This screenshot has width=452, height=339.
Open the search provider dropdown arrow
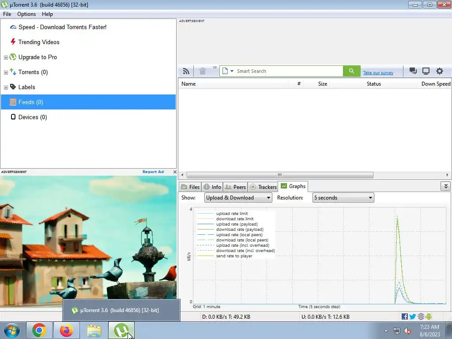[232, 71]
